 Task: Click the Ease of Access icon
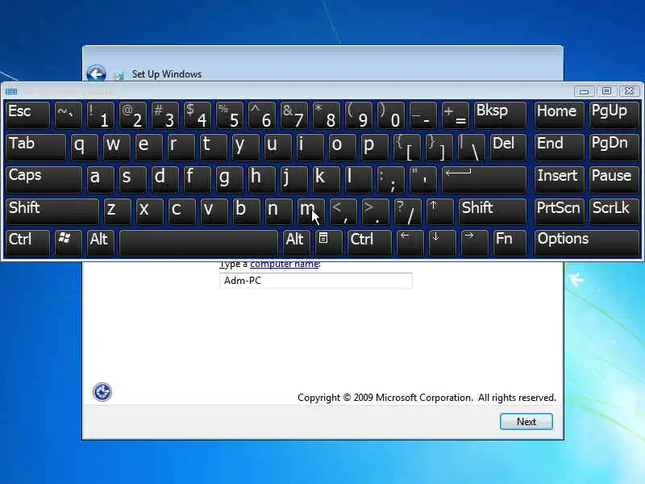click(102, 392)
